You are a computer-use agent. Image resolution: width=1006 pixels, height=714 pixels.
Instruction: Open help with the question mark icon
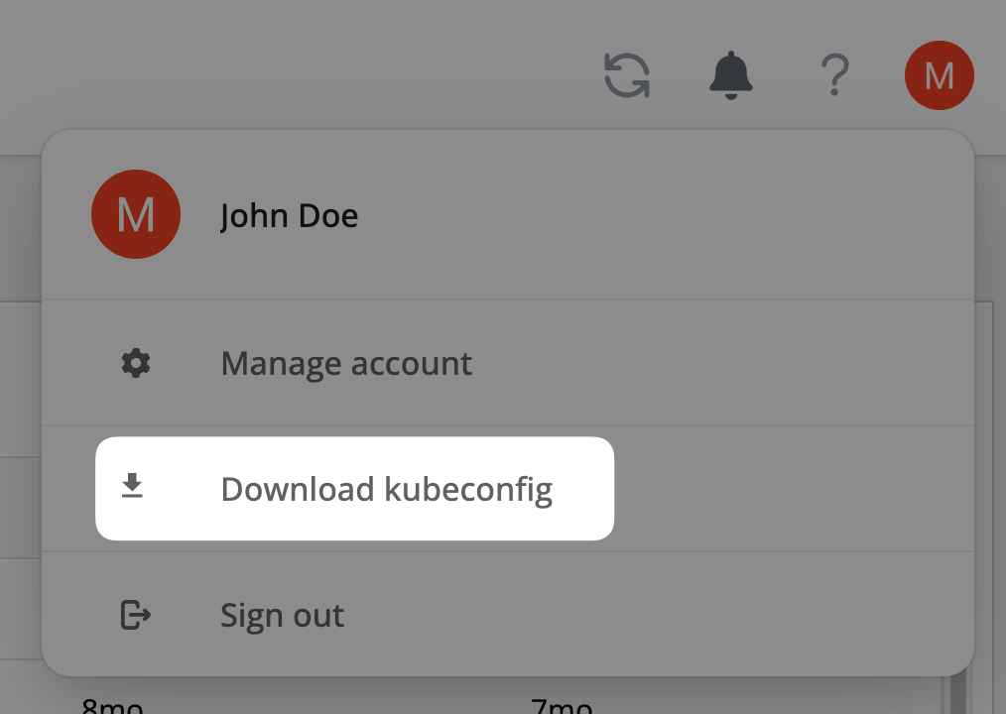coord(835,75)
